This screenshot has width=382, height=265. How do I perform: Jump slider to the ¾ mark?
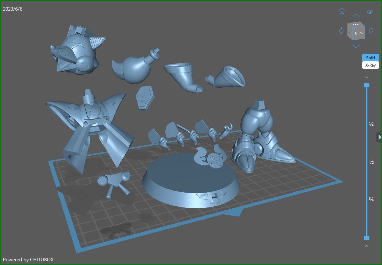click(x=371, y=199)
